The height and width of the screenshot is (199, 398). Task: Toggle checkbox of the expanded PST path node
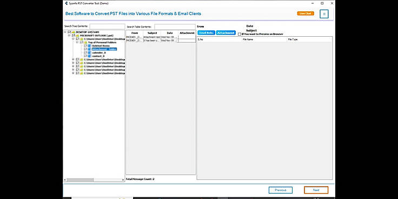coord(77,39)
